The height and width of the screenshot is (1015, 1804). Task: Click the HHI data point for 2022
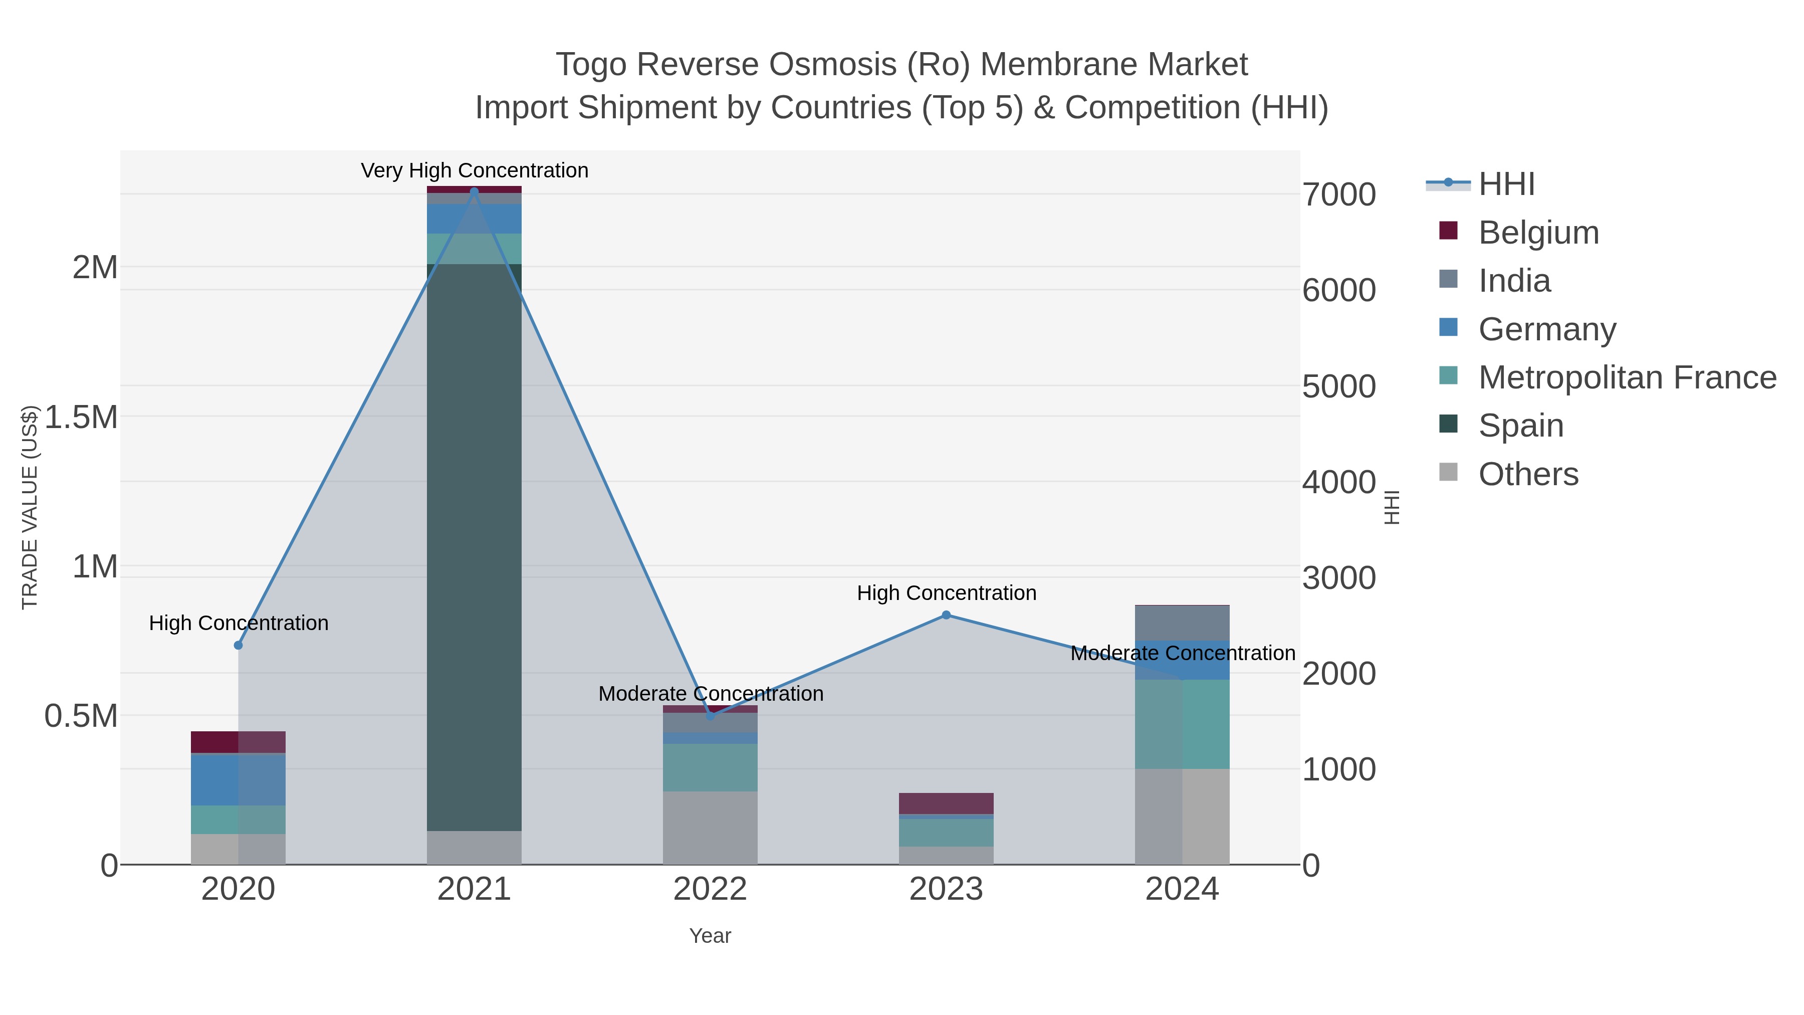click(x=710, y=716)
